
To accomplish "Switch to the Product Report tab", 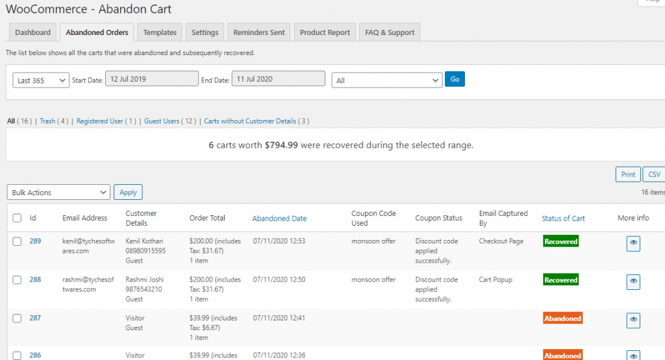I will [x=325, y=32].
